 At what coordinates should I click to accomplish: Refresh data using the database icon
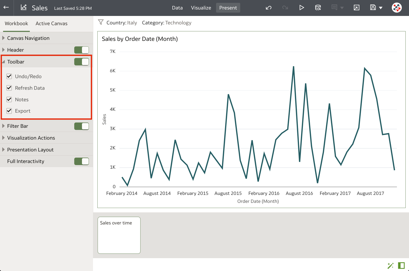318,8
